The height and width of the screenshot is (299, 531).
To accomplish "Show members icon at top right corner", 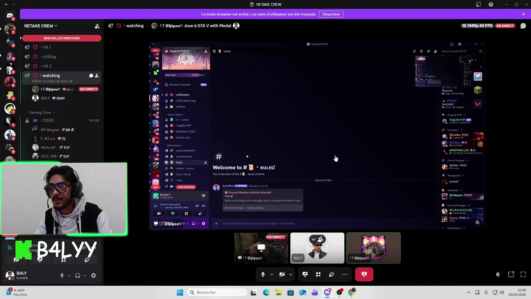I will 523,26.
